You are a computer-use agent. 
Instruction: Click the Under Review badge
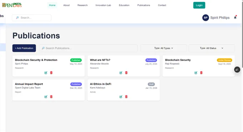(x=224, y=60)
